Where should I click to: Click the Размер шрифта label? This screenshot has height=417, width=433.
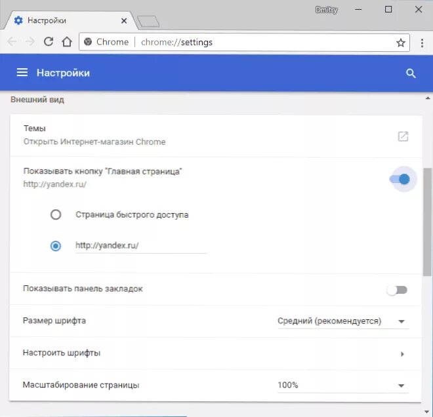pyautogui.click(x=54, y=321)
